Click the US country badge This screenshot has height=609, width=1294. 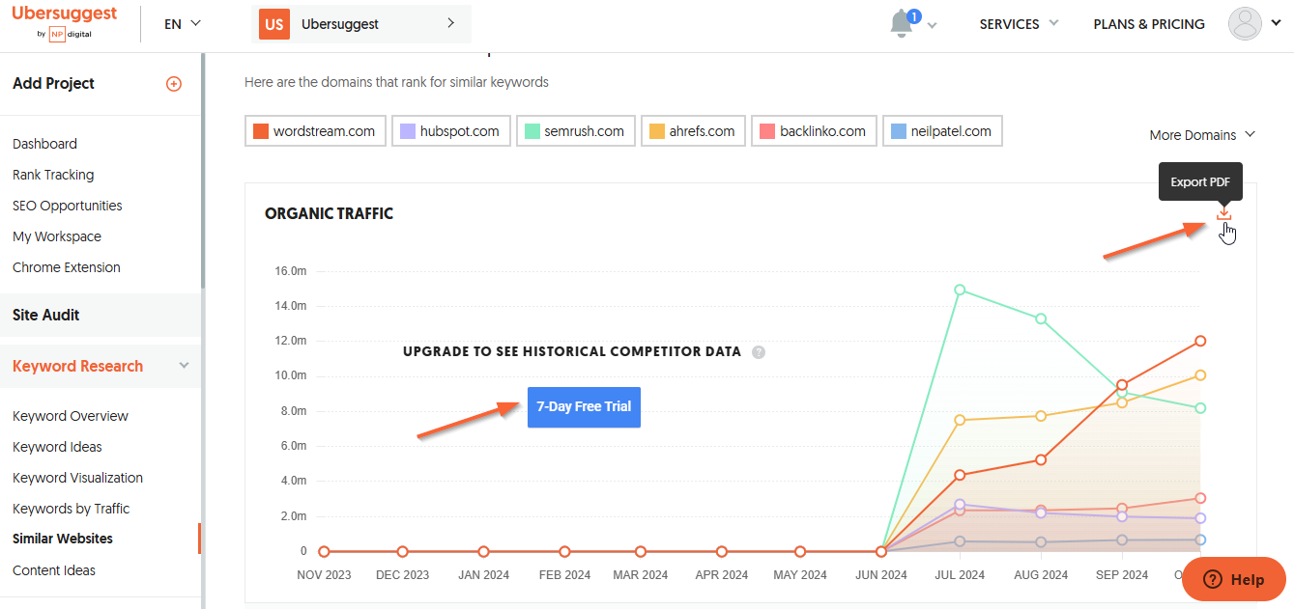273,24
